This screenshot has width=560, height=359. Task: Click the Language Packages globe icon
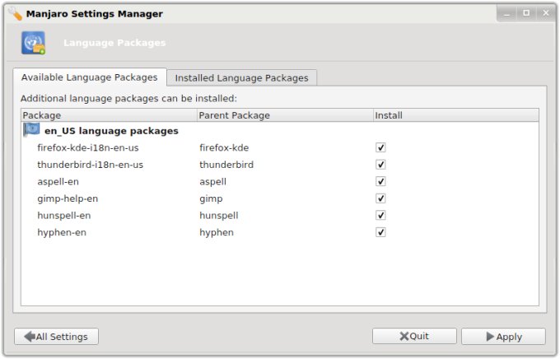[x=33, y=43]
